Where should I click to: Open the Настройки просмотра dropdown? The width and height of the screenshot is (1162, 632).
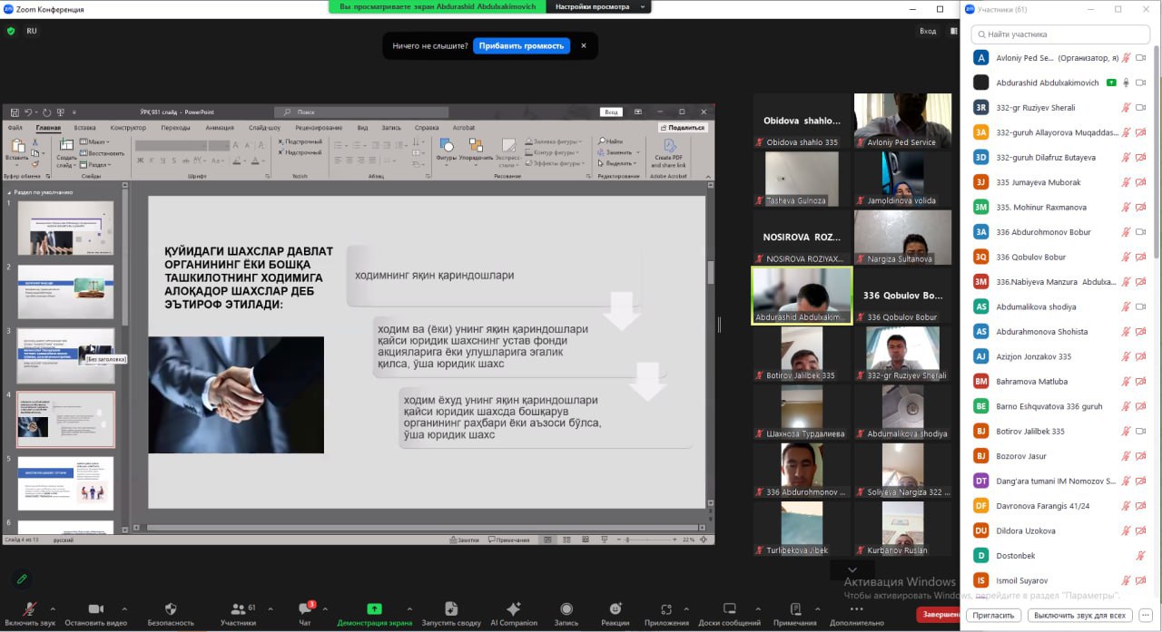click(x=598, y=6)
